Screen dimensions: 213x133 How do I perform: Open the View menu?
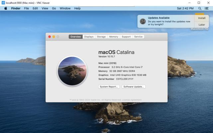[x=45, y=8]
